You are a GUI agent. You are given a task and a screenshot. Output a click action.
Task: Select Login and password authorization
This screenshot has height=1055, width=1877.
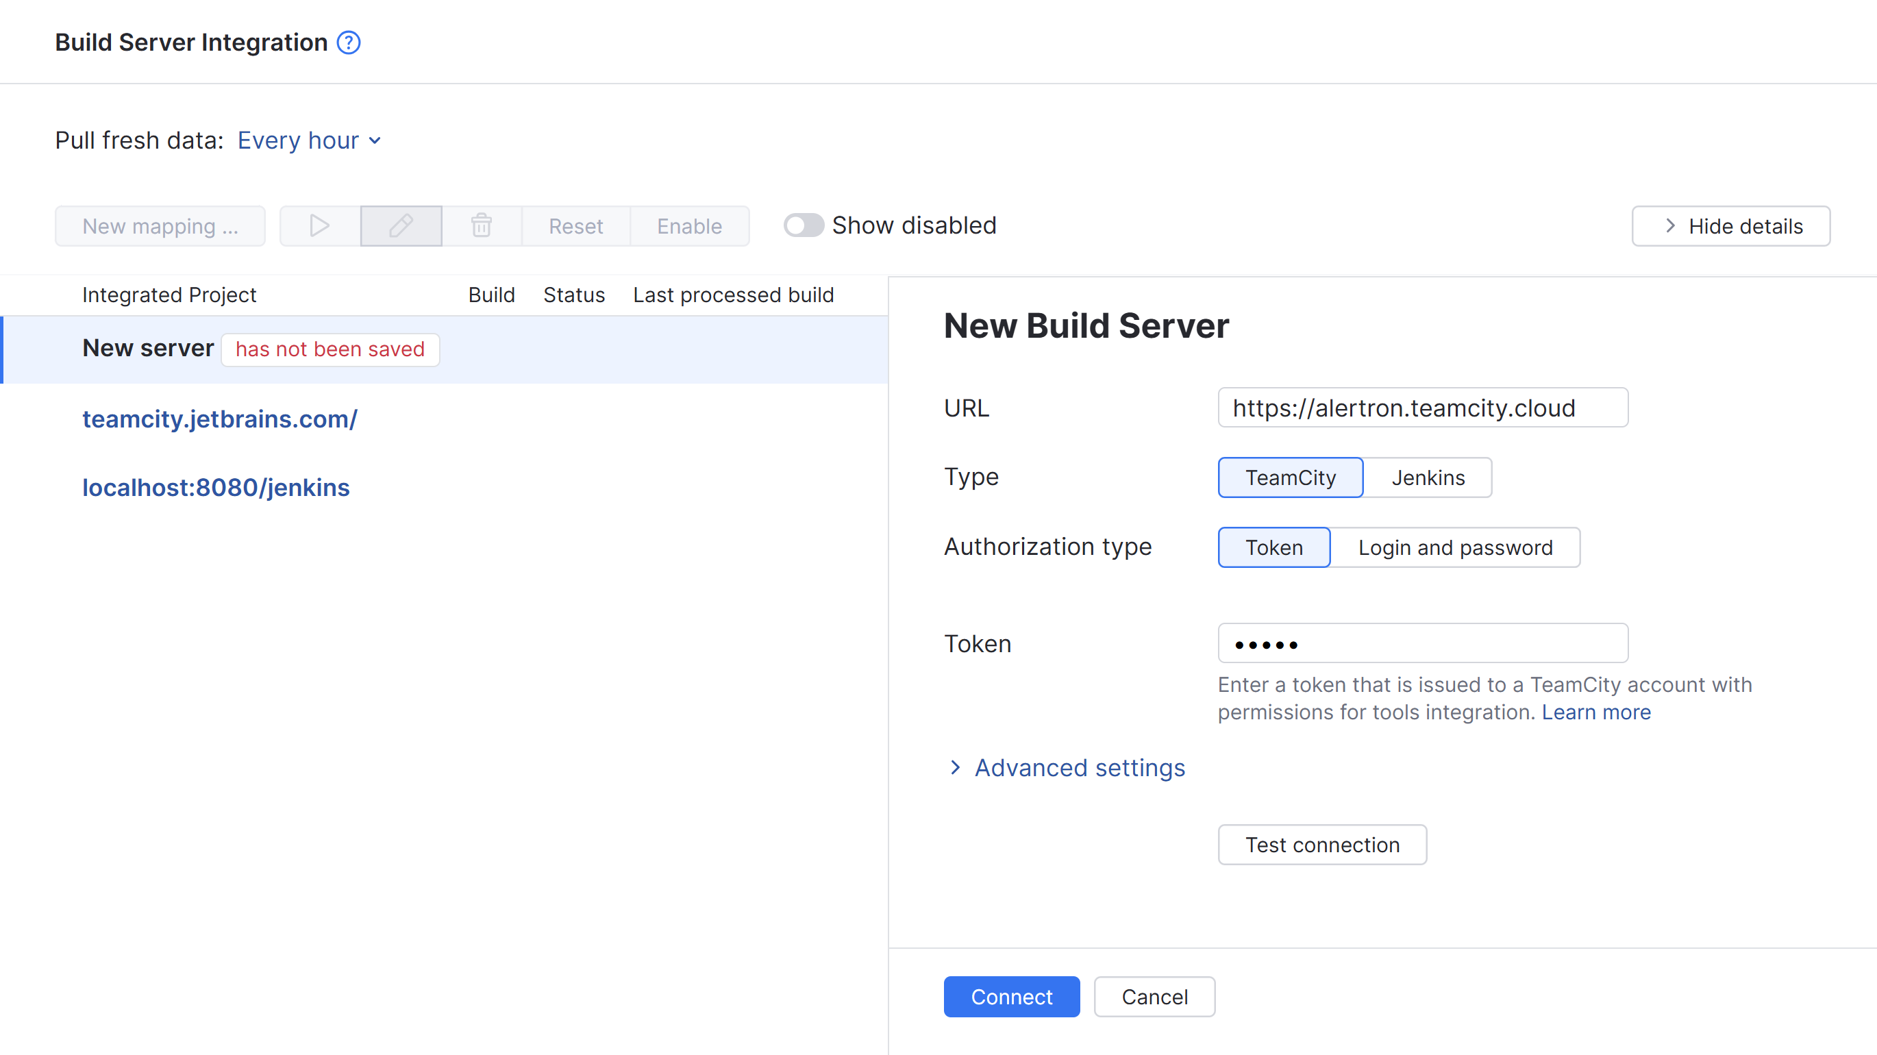click(1454, 547)
